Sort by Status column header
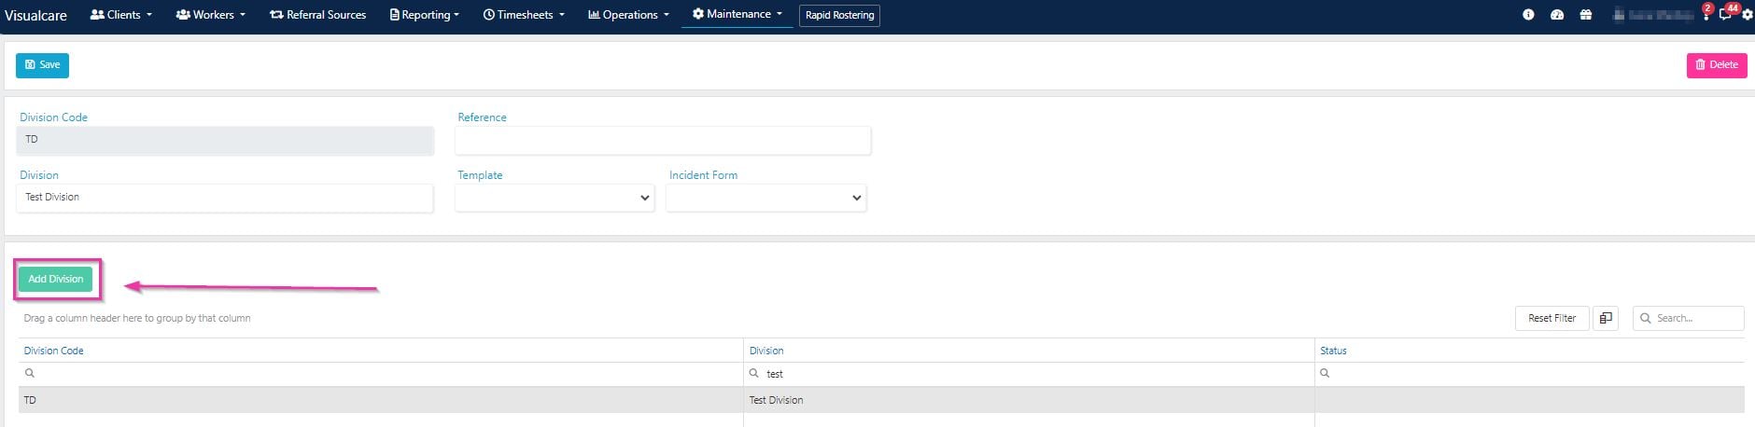Screen dimensions: 1755x427 pos(1333,351)
